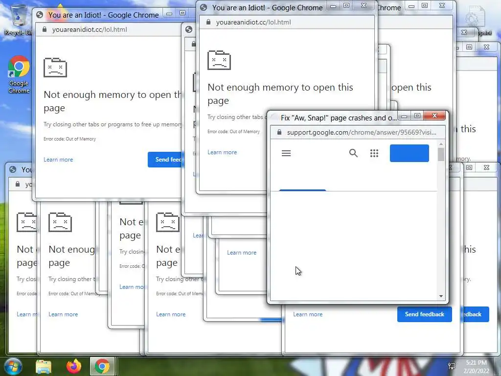Click the globe icon in the top-center Idiot window title
The width and height of the screenshot is (501, 376).
click(x=204, y=7)
